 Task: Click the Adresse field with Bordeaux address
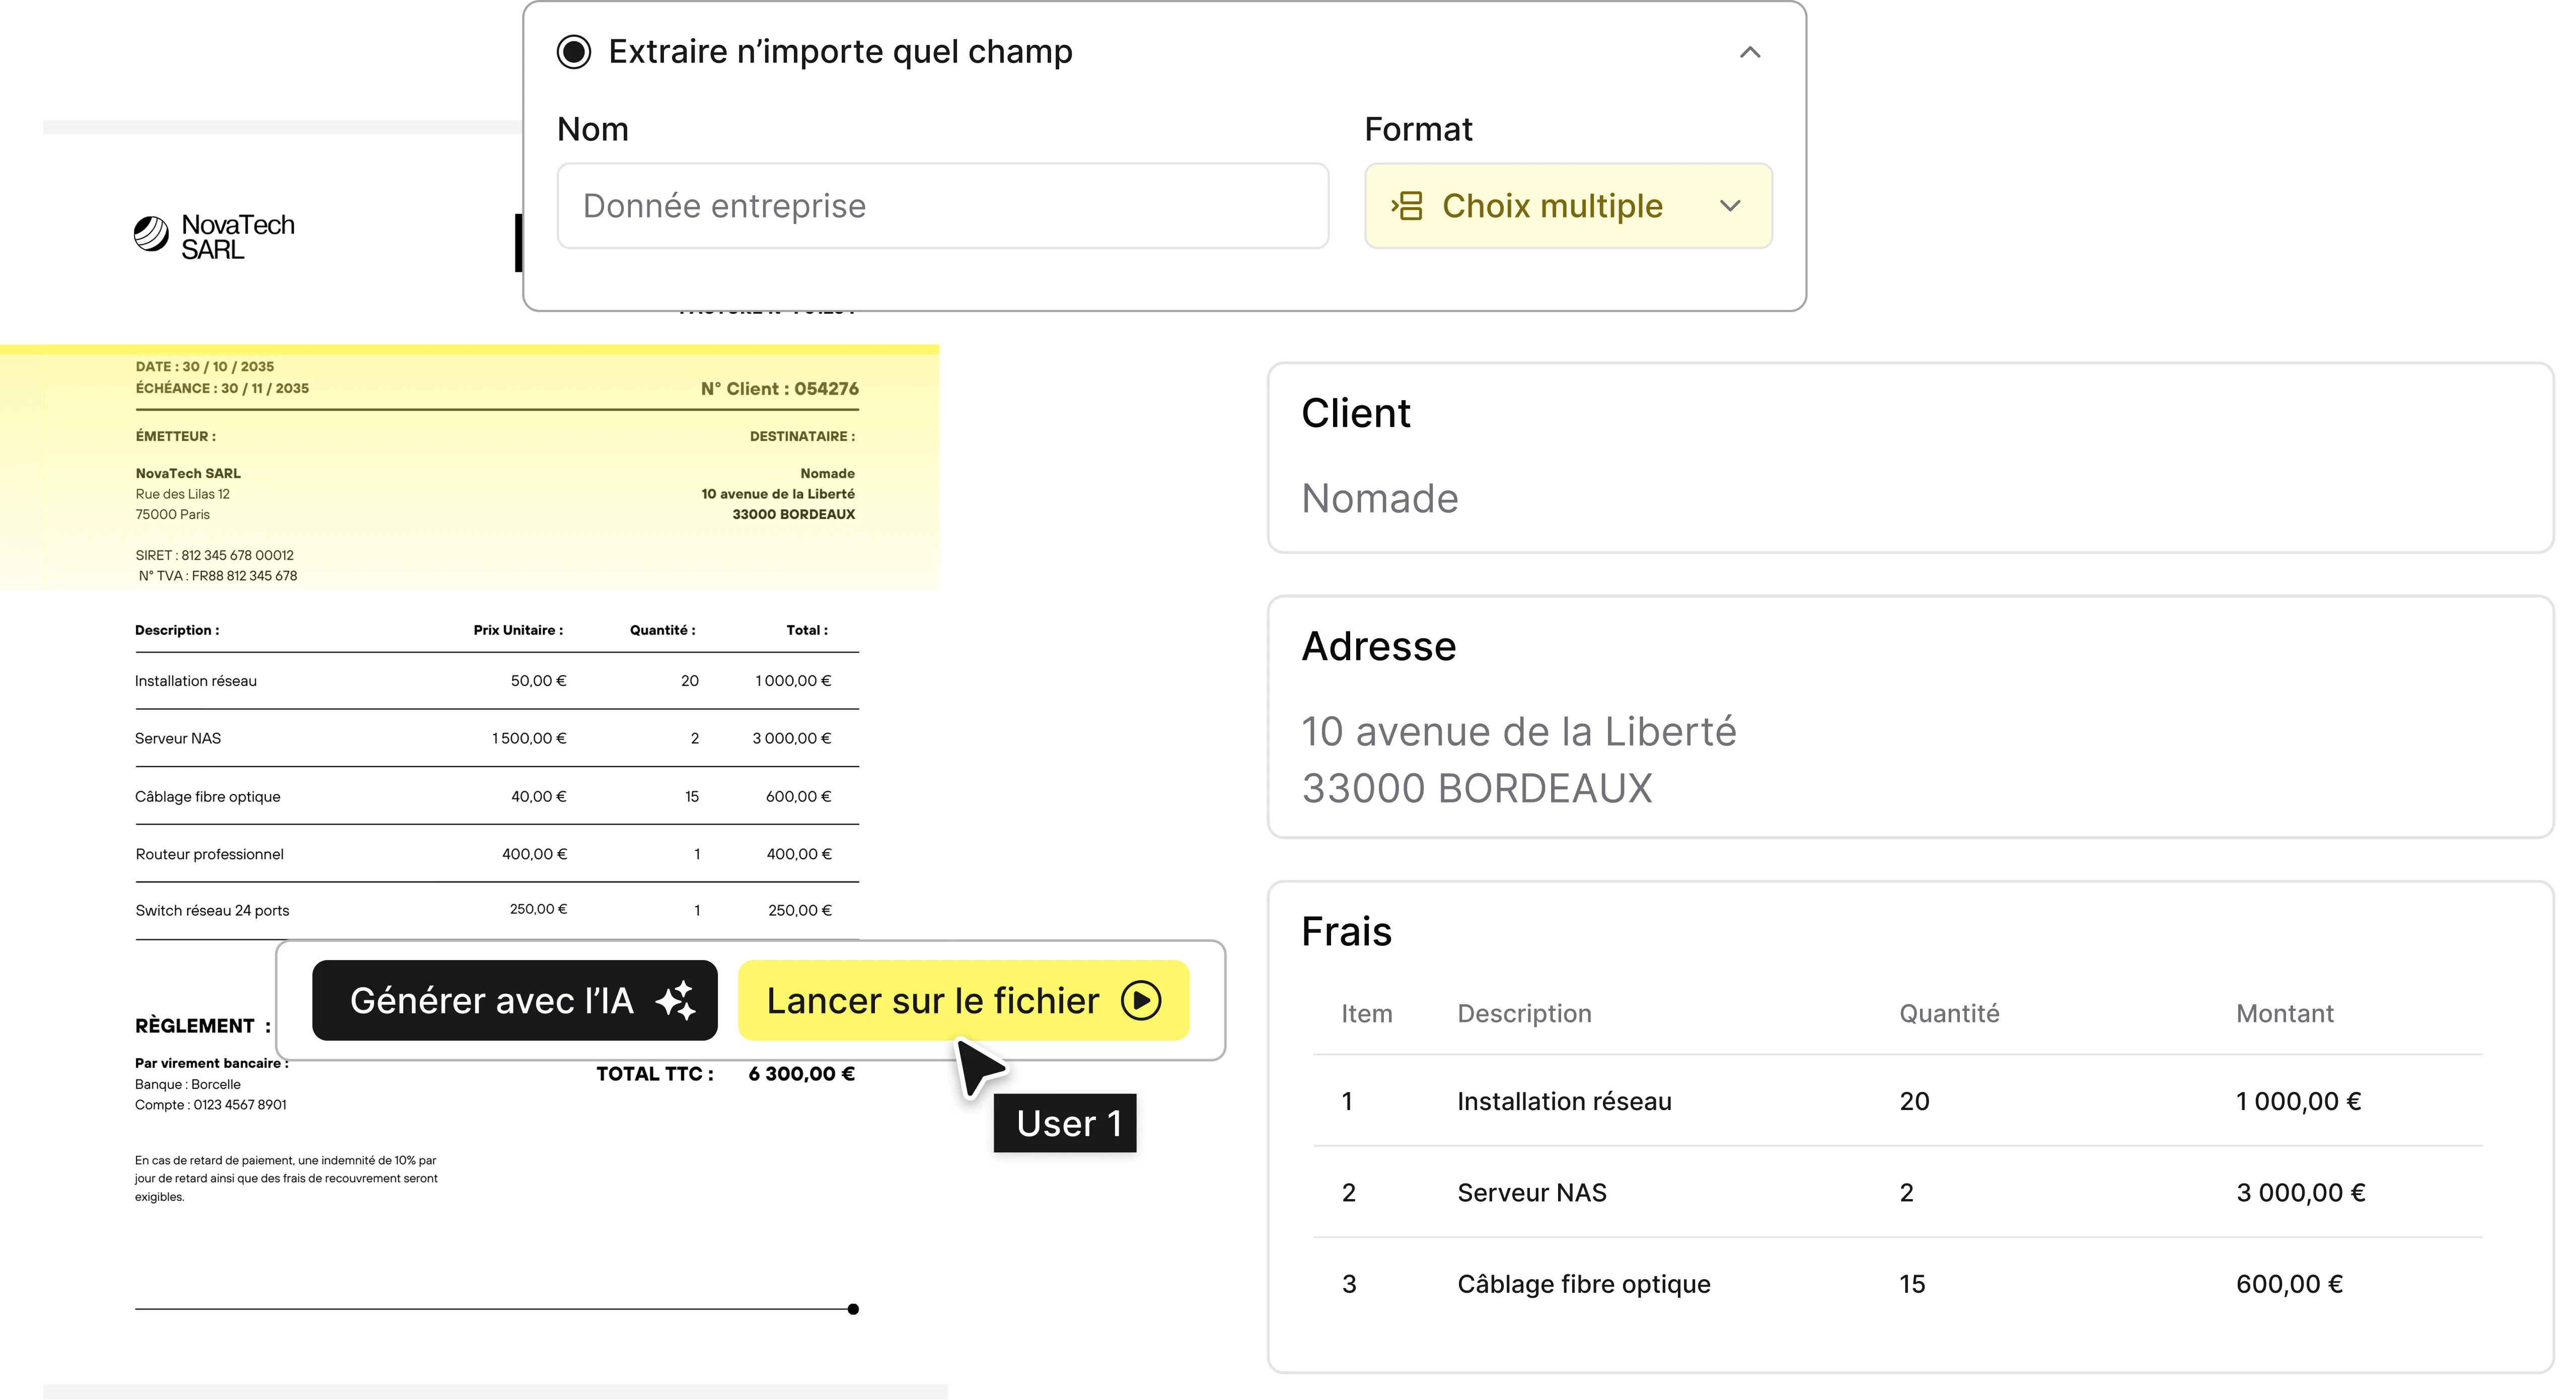pos(1518,759)
